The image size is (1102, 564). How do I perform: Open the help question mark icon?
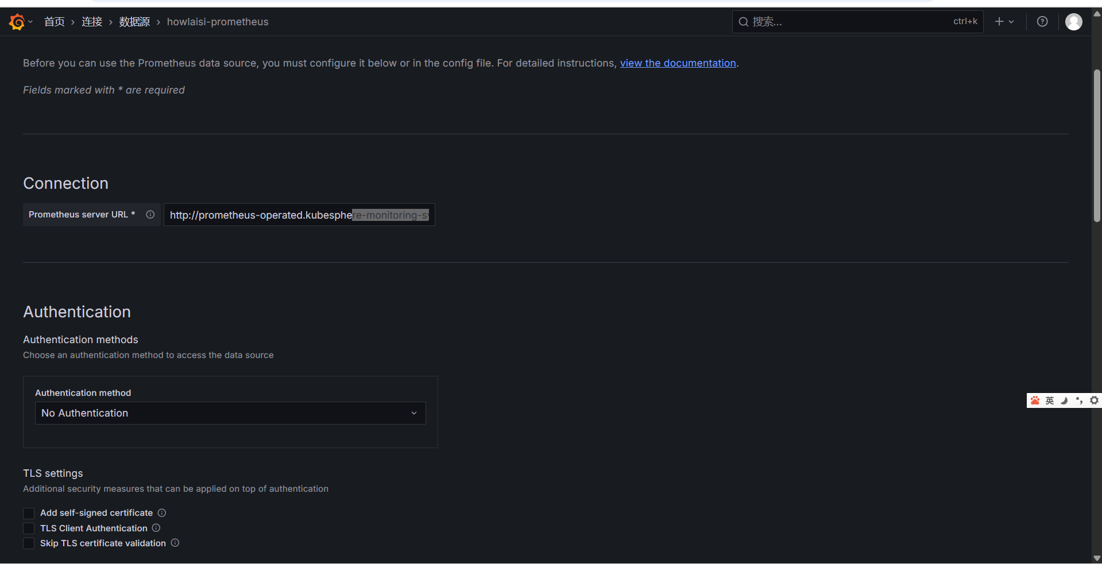tap(1042, 22)
